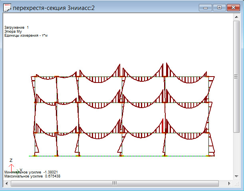Click the horizontal scrollbar left arrow
This screenshot has height=191, width=244.
point(6,183)
